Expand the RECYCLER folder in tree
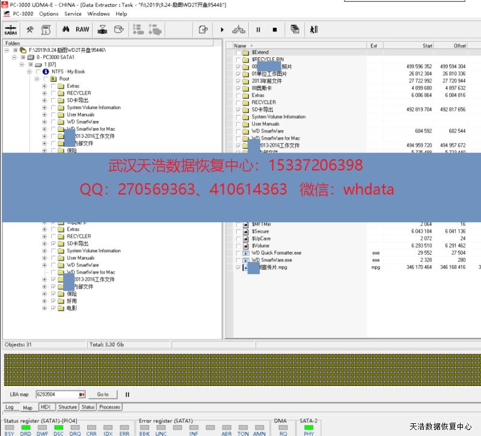 point(44,93)
